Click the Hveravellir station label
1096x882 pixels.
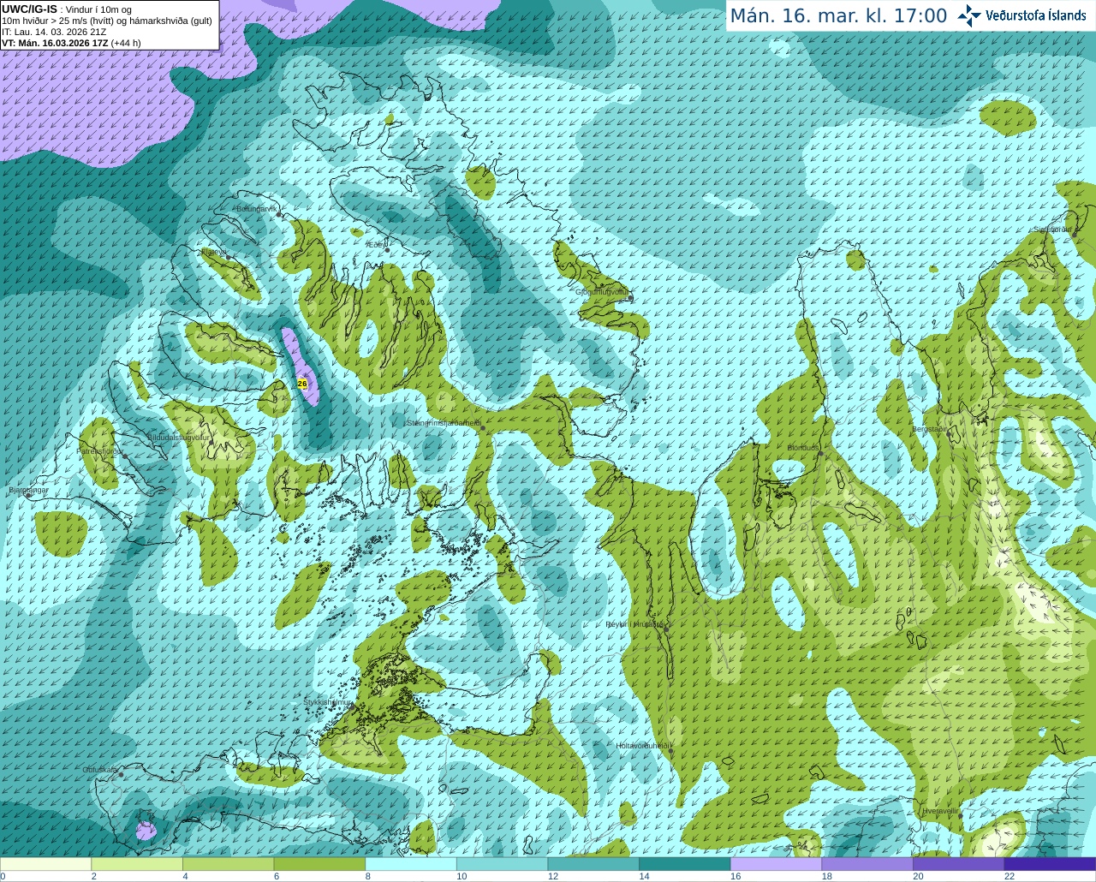940,810
